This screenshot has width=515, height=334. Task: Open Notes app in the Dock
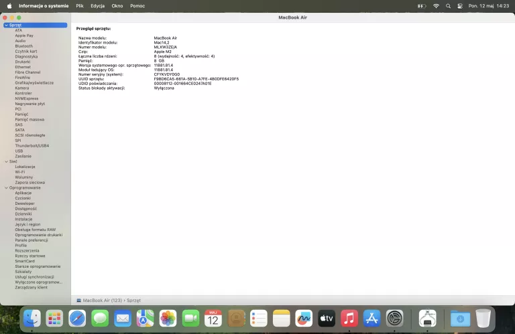[281, 318]
